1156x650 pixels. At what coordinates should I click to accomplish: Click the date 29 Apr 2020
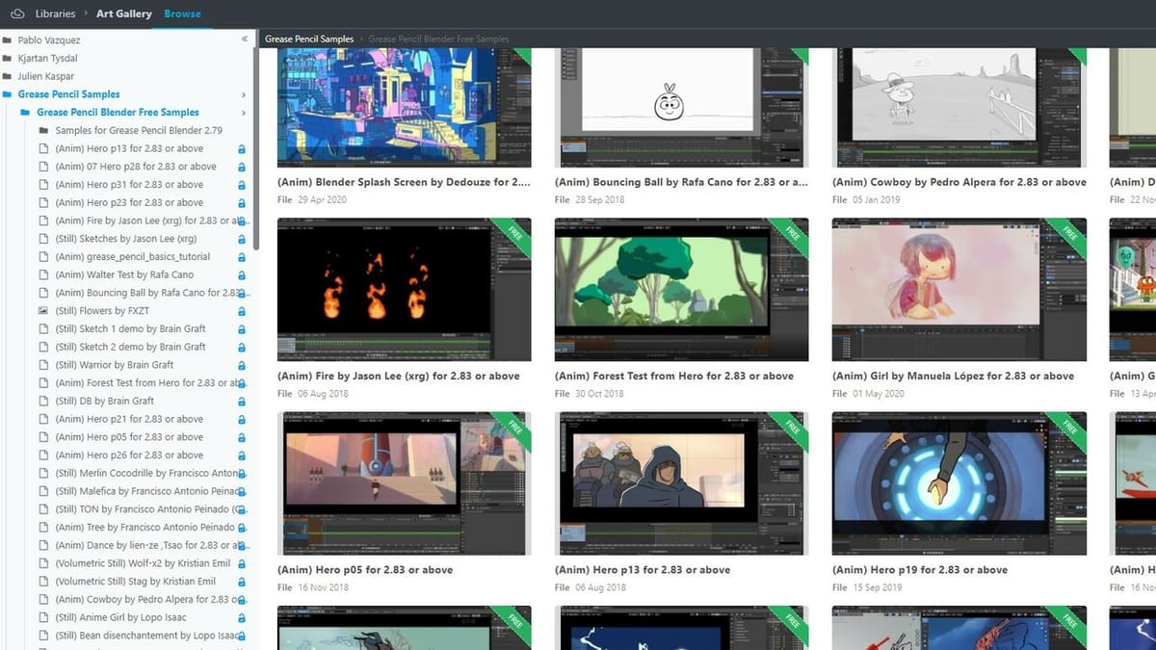[x=323, y=200]
